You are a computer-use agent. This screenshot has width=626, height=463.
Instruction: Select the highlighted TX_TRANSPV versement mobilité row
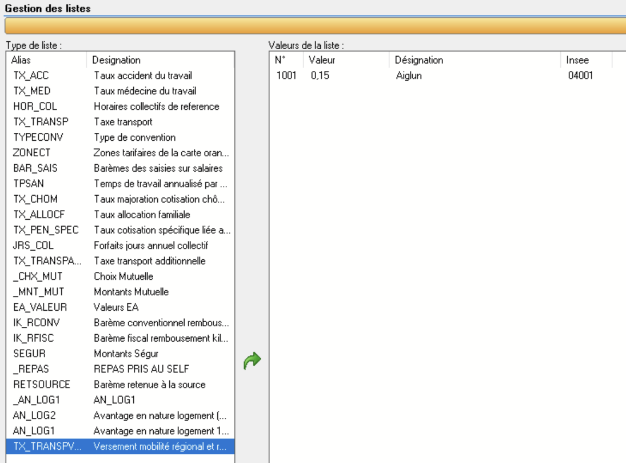pos(121,446)
